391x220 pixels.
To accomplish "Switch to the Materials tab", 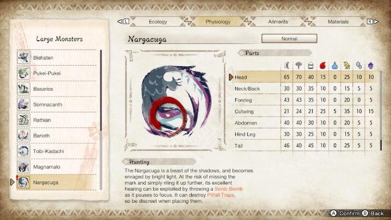I will (x=338, y=22).
